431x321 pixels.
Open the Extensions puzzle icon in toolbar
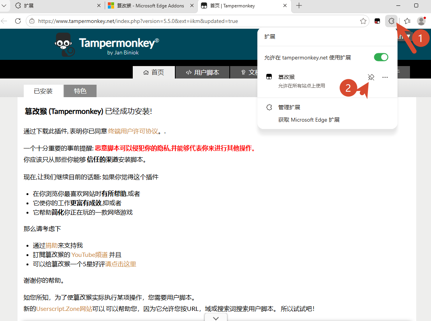[391, 21]
